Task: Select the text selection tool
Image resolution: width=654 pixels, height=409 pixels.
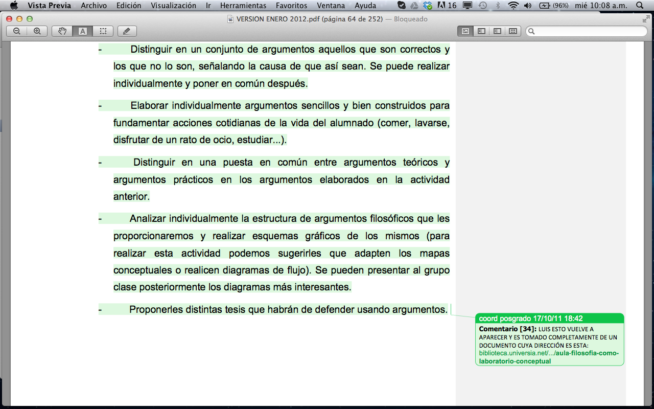Action: tap(82, 31)
